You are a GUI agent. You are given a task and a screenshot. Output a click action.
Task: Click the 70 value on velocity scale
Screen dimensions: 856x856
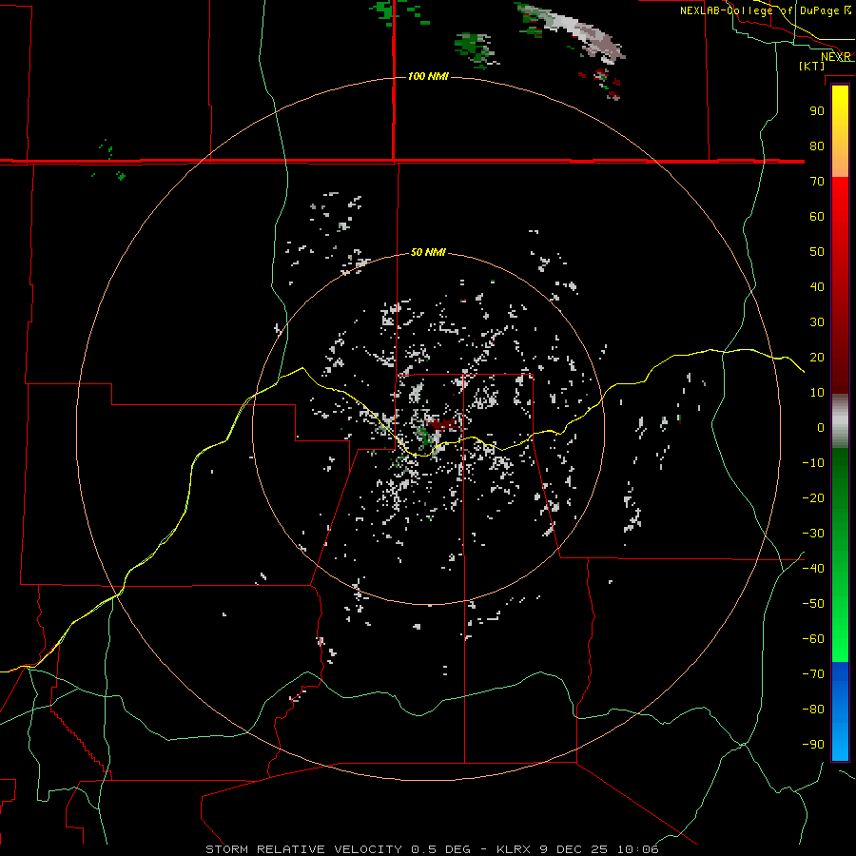tap(817, 182)
